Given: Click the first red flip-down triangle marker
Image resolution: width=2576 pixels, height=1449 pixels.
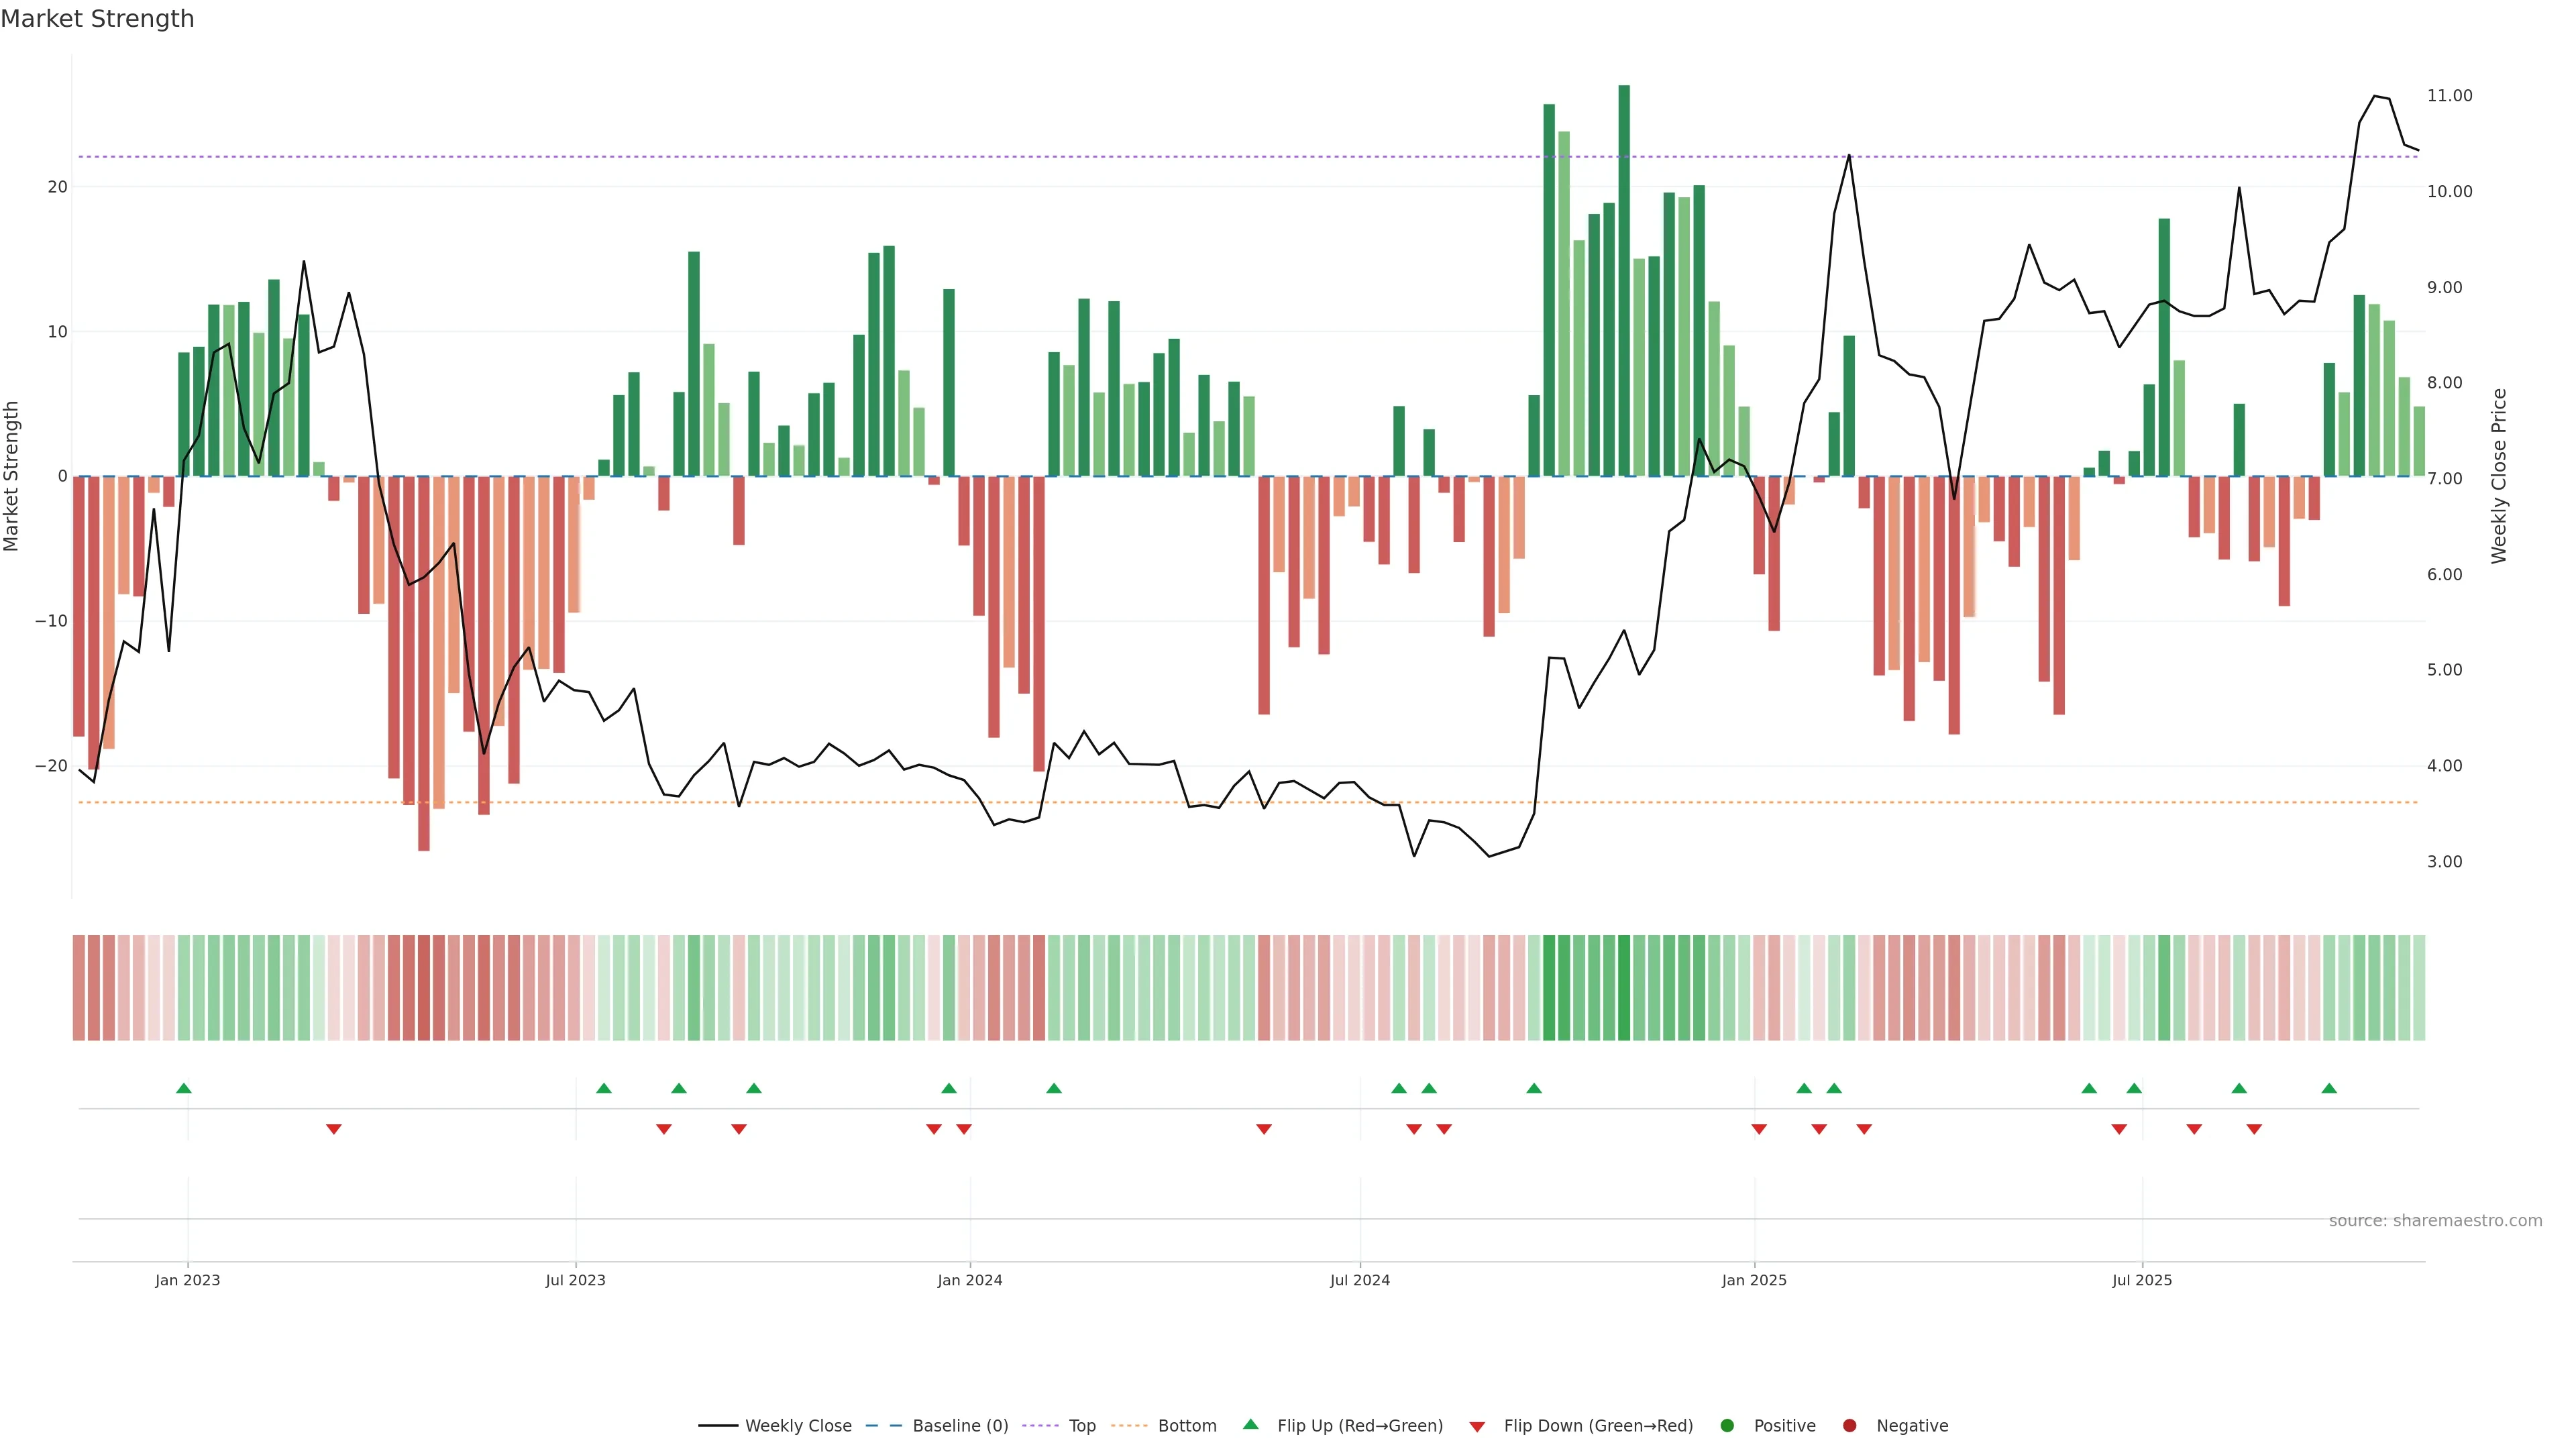Looking at the screenshot, I should (x=334, y=1129).
